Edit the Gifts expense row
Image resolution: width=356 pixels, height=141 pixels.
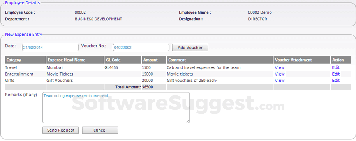(x=336, y=81)
